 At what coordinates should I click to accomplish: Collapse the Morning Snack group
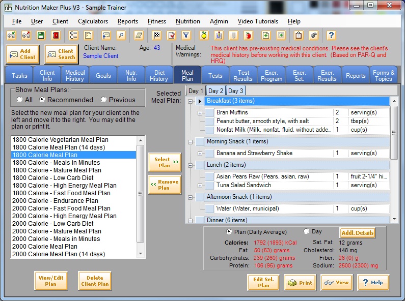191,142
